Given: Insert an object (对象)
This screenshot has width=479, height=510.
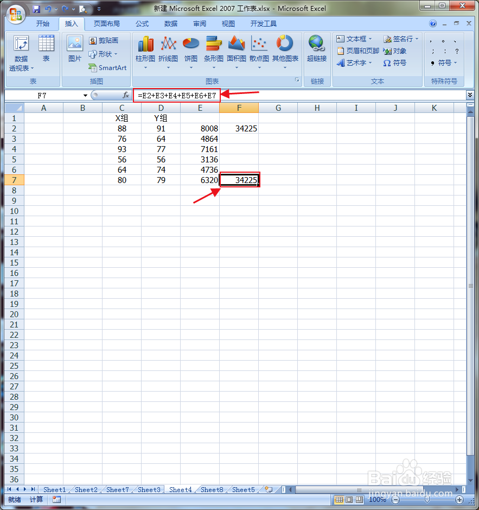Looking at the screenshot, I should 395,51.
